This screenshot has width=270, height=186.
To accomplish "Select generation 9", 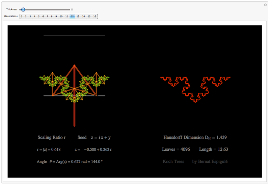I will click(x=56, y=16).
